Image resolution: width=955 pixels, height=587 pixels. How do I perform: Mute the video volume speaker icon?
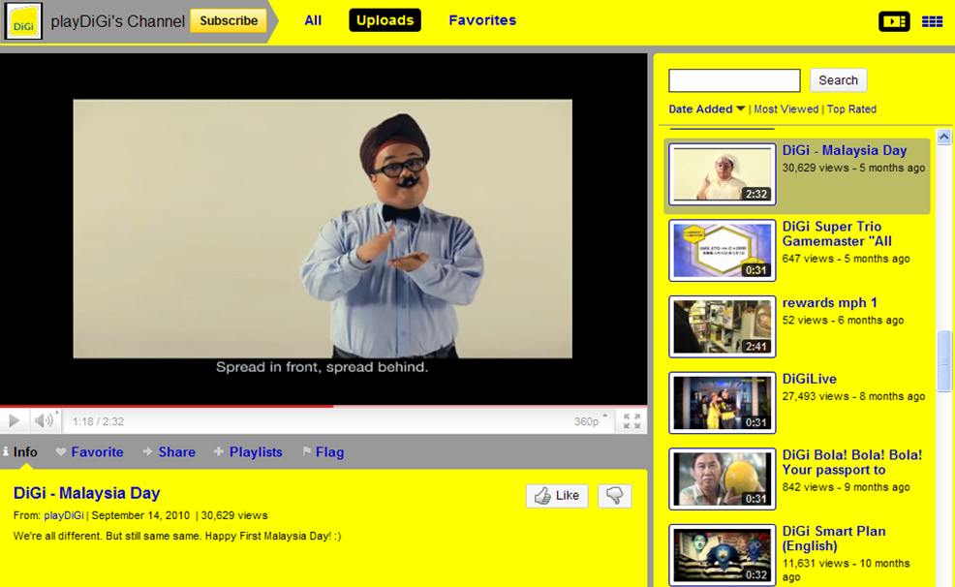point(45,420)
